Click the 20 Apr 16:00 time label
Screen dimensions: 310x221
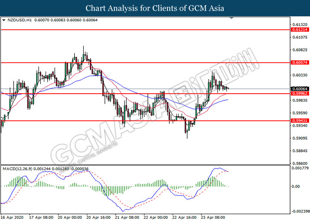coord(98,217)
